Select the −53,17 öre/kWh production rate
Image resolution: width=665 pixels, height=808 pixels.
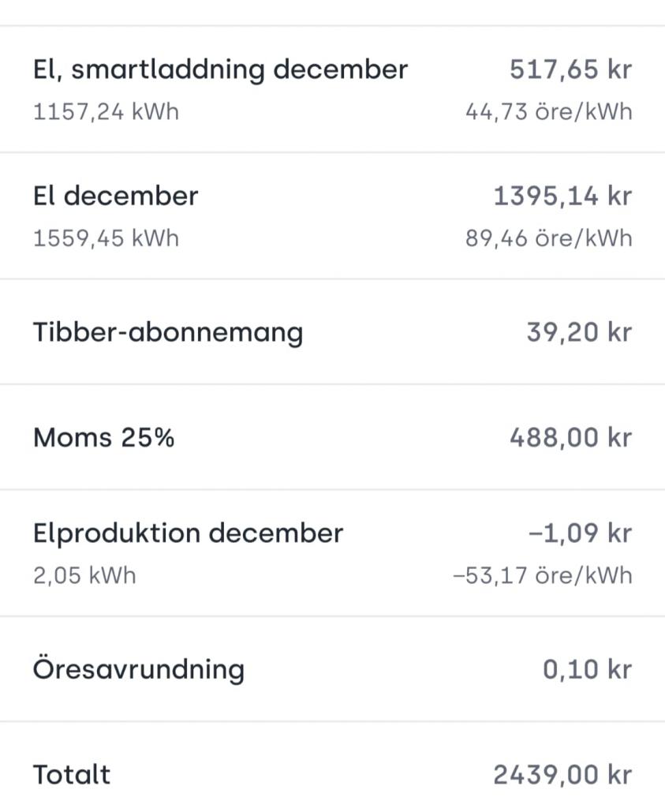click(543, 575)
